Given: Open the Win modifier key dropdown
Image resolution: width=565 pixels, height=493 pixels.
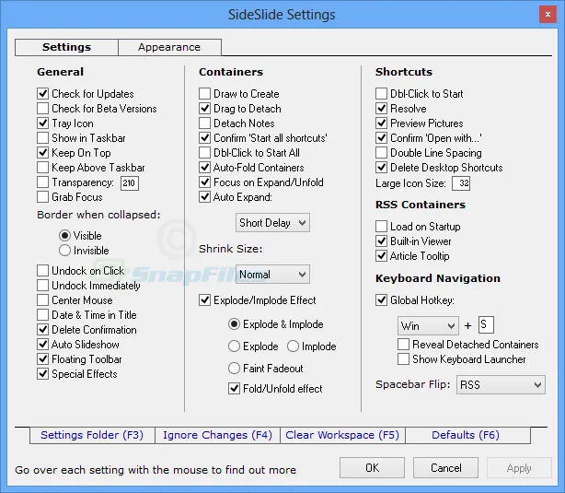Looking at the screenshot, I should click(x=428, y=326).
